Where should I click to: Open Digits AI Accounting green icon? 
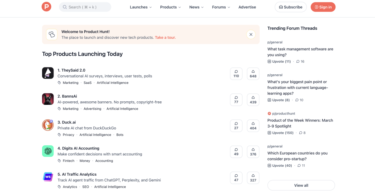[48, 151]
